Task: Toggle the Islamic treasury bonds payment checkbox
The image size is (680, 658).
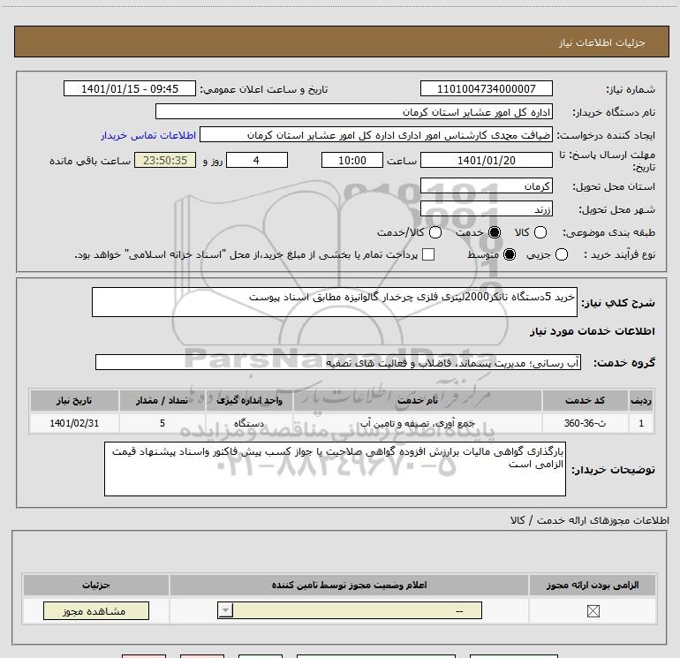Action: click(x=428, y=254)
